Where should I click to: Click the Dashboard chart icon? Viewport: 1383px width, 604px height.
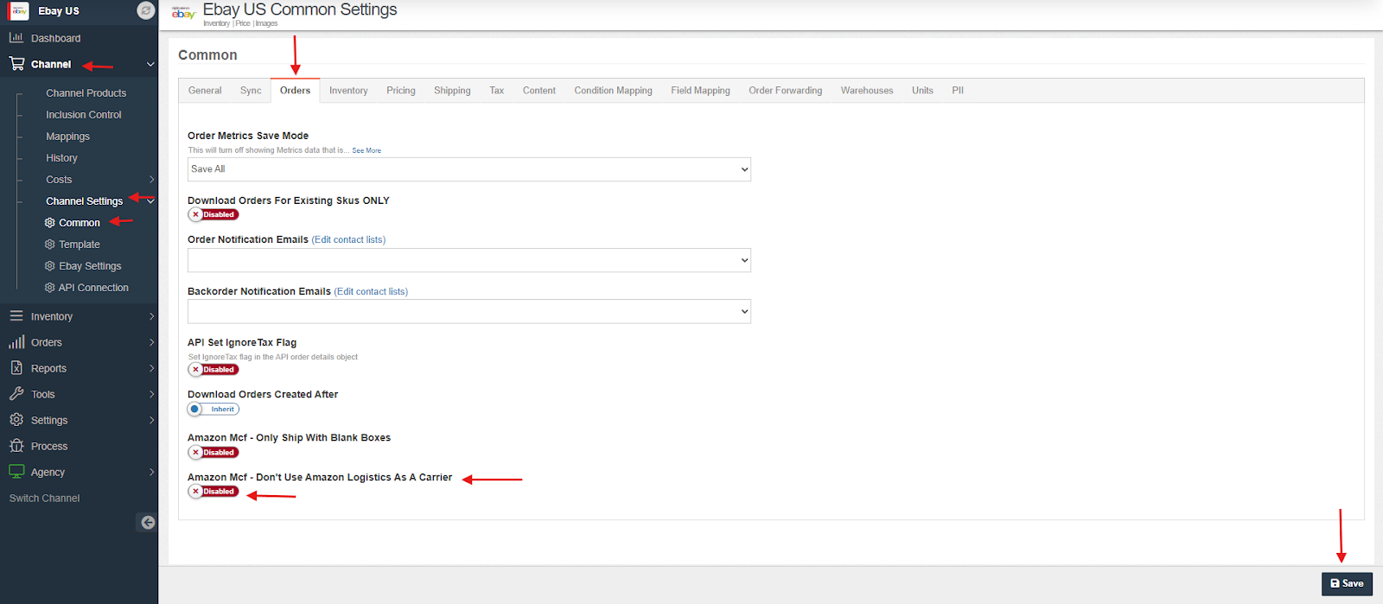16,38
